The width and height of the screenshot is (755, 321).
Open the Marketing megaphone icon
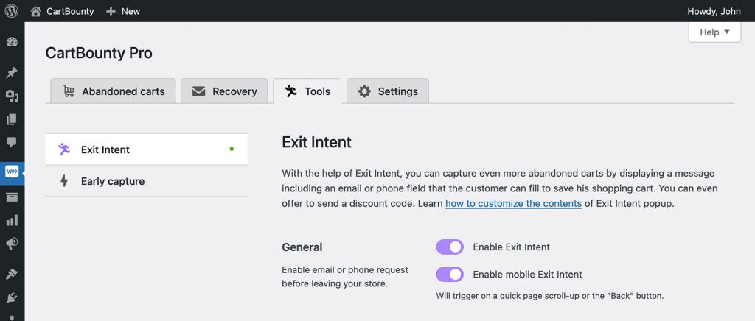point(12,244)
